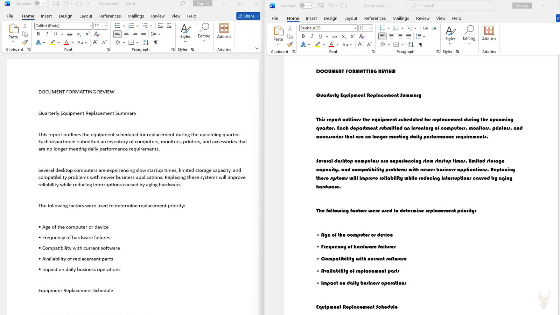Click Sign in button in Document1 window
The width and height of the screenshot is (560, 315).
click(x=522, y=6)
